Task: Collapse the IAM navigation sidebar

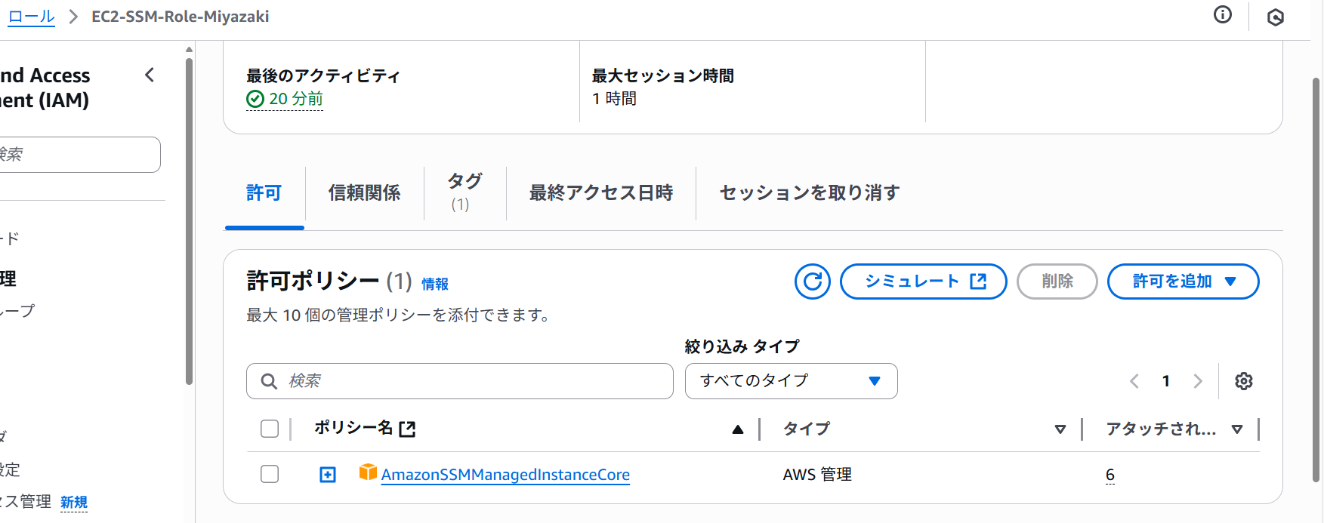Action: pos(150,75)
